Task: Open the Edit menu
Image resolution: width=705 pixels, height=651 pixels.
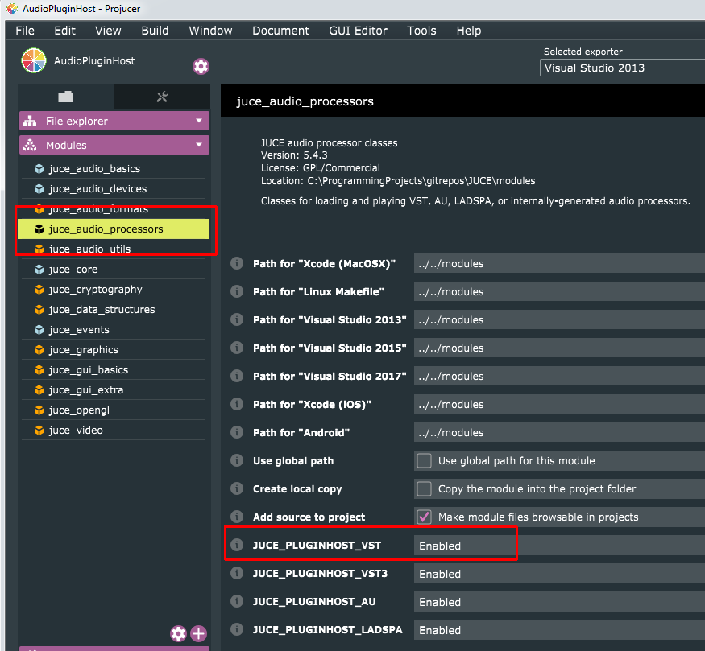Action: click(x=64, y=31)
